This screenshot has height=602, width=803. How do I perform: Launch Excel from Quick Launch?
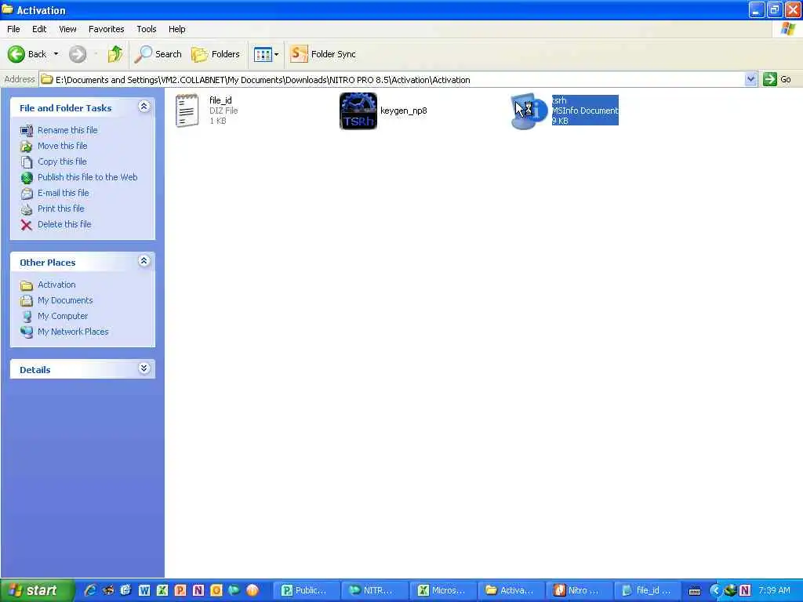click(162, 590)
